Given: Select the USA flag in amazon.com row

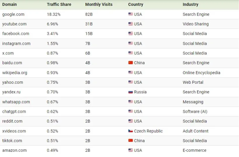Looking at the screenshot, I should pyautogui.click(x=131, y=150).
